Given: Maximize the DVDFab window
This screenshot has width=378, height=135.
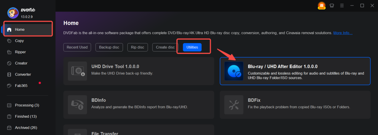Looking at the screenshot, I should coord(362,6).
